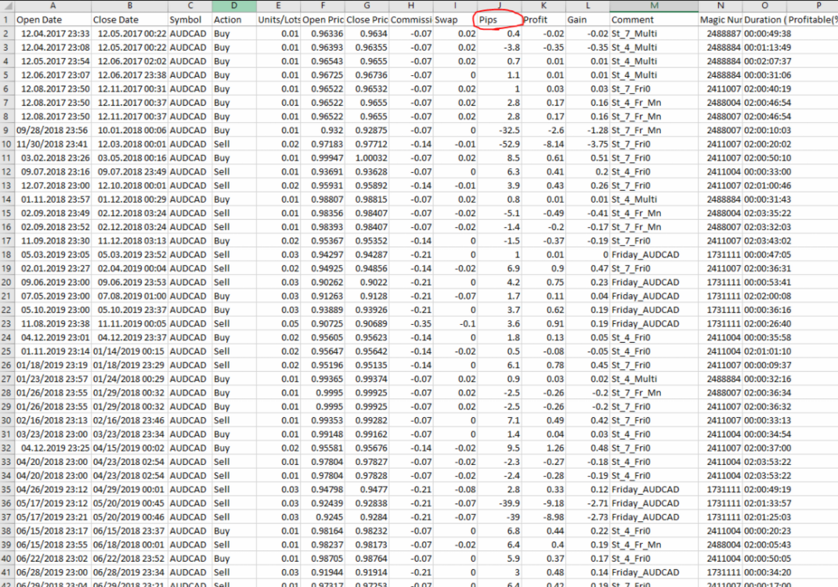Click comment 'St_4_Fr_Mn' in row 7

pos(636,103)
